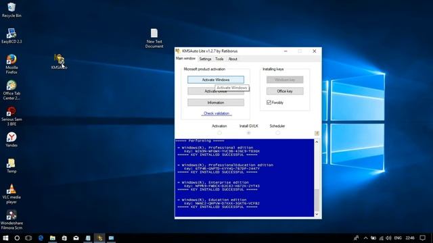Open File Explorer from taskbar
Viewport: 433px width, 243px height.
[x=53, y=238]
